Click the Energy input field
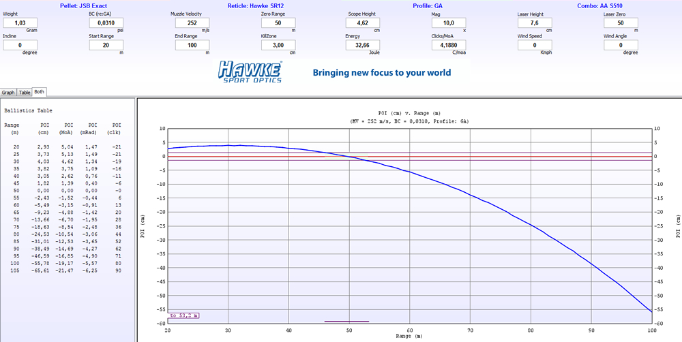This screenshot has width=682, height=342. (x=363, y=45)
